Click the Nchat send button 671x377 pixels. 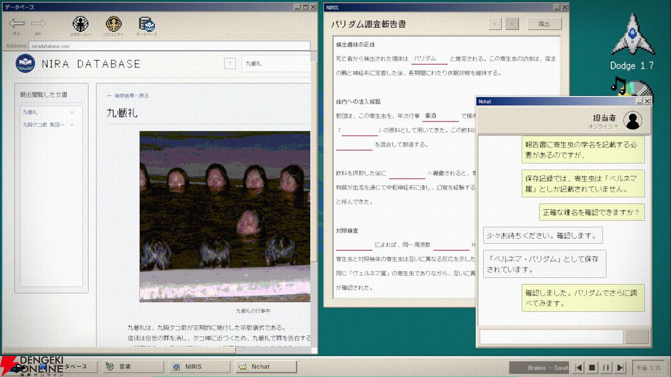[x=636, y=337]
